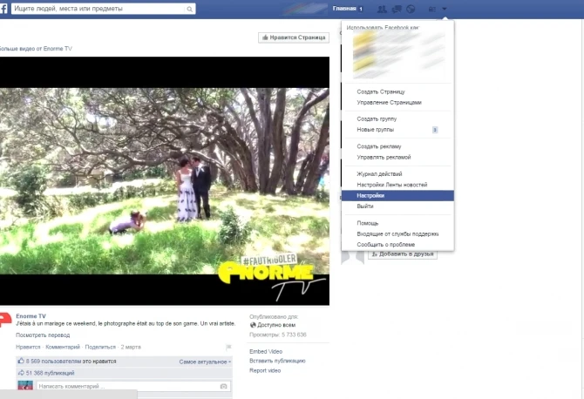Open the friend requests icon
584x399 pixels.
pyautogui.click(x=382, y=9)
